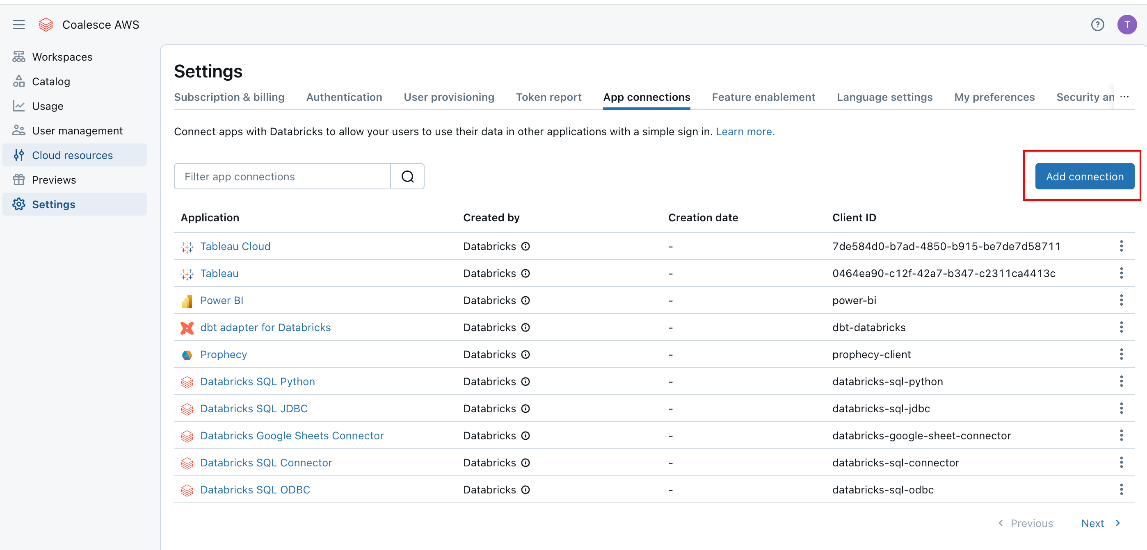Click info icon in Tableau row
1147x550 pixels.
coord(526,274)
